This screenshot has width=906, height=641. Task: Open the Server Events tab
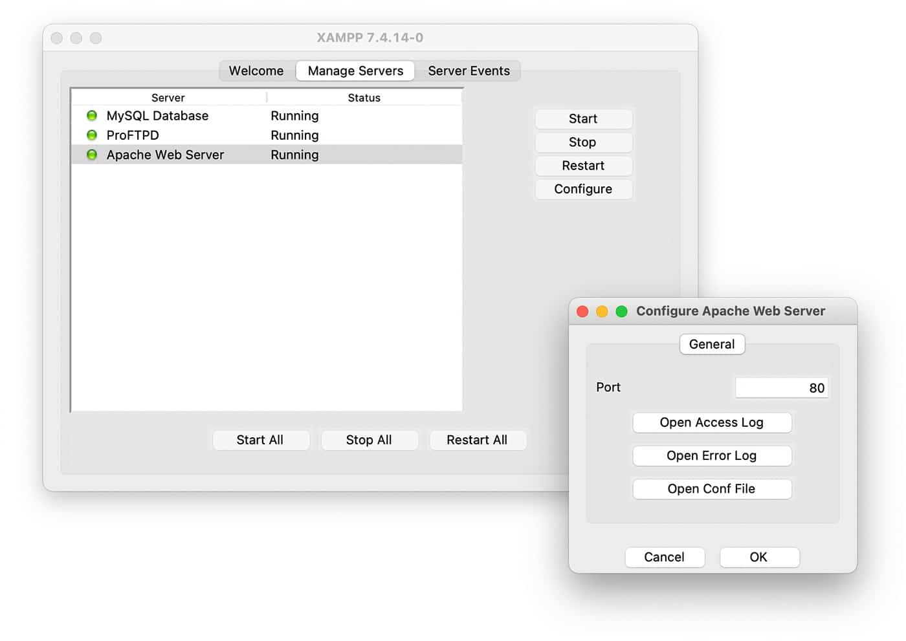(x=469, y=71)
